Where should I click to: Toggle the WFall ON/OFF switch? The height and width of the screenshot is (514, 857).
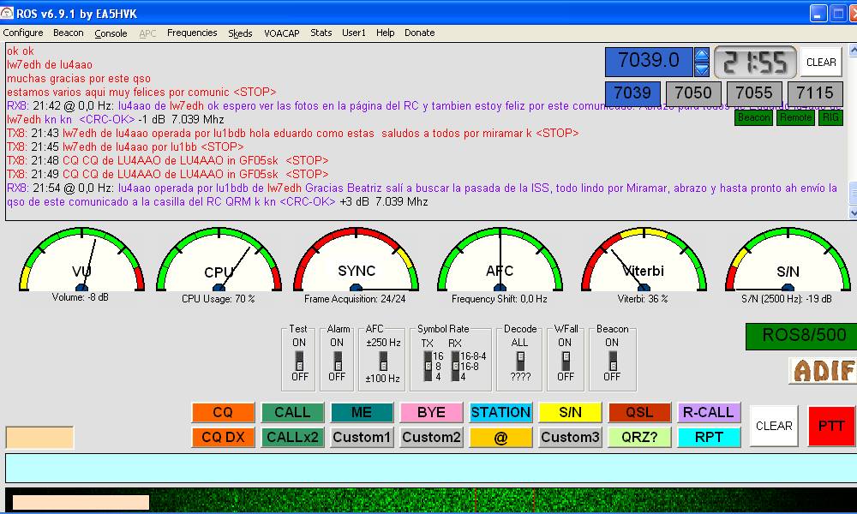566,361
